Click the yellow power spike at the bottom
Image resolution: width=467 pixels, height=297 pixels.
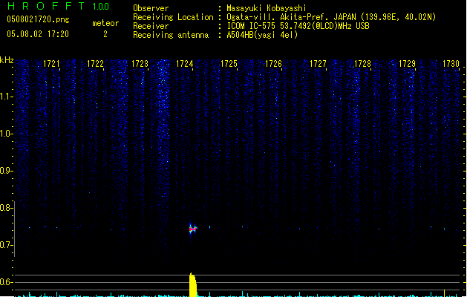tap(192, 285)
